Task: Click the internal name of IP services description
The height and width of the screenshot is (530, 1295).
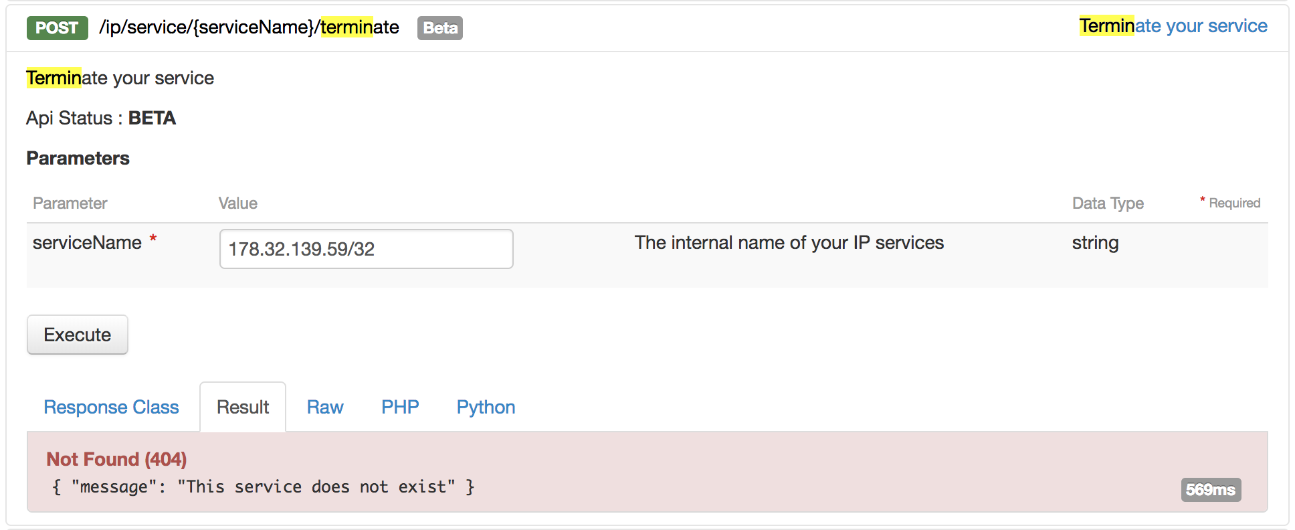Action: click(x=789, y=242)
